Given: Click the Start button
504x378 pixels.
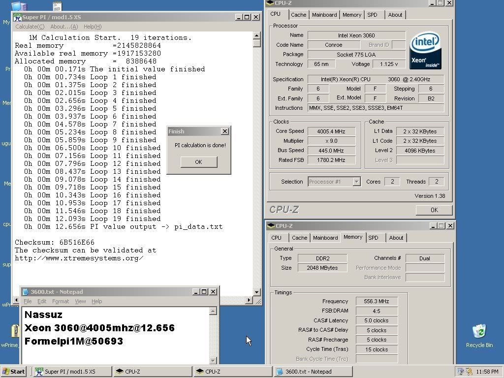Looking at the screenshot, I should tap(13, 372).
